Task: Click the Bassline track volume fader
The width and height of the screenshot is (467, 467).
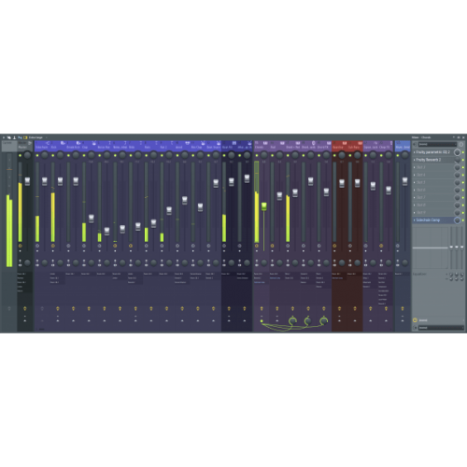Action: pos(342,183)
